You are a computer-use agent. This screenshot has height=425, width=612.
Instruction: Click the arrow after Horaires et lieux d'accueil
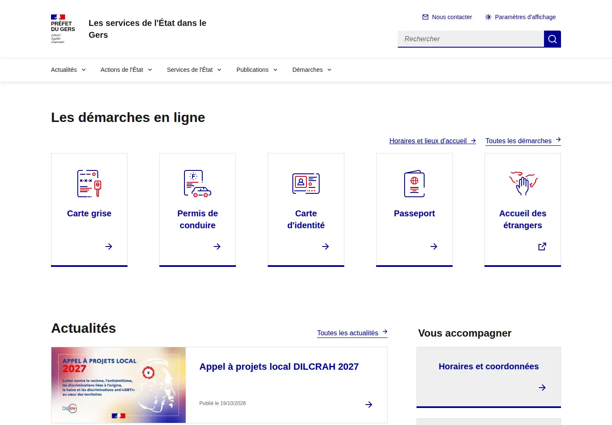pyautogui.click(x=473, y=141)
